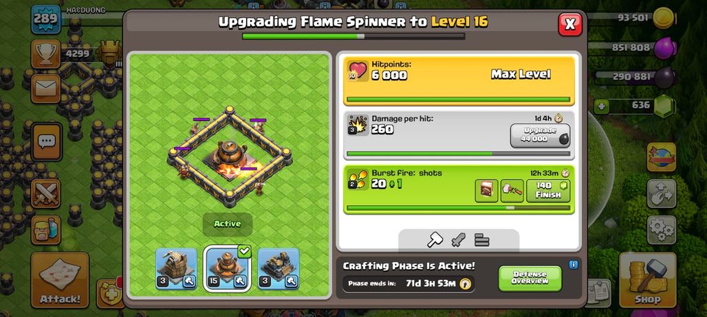Open the Defense Overview

click(530, 279)
